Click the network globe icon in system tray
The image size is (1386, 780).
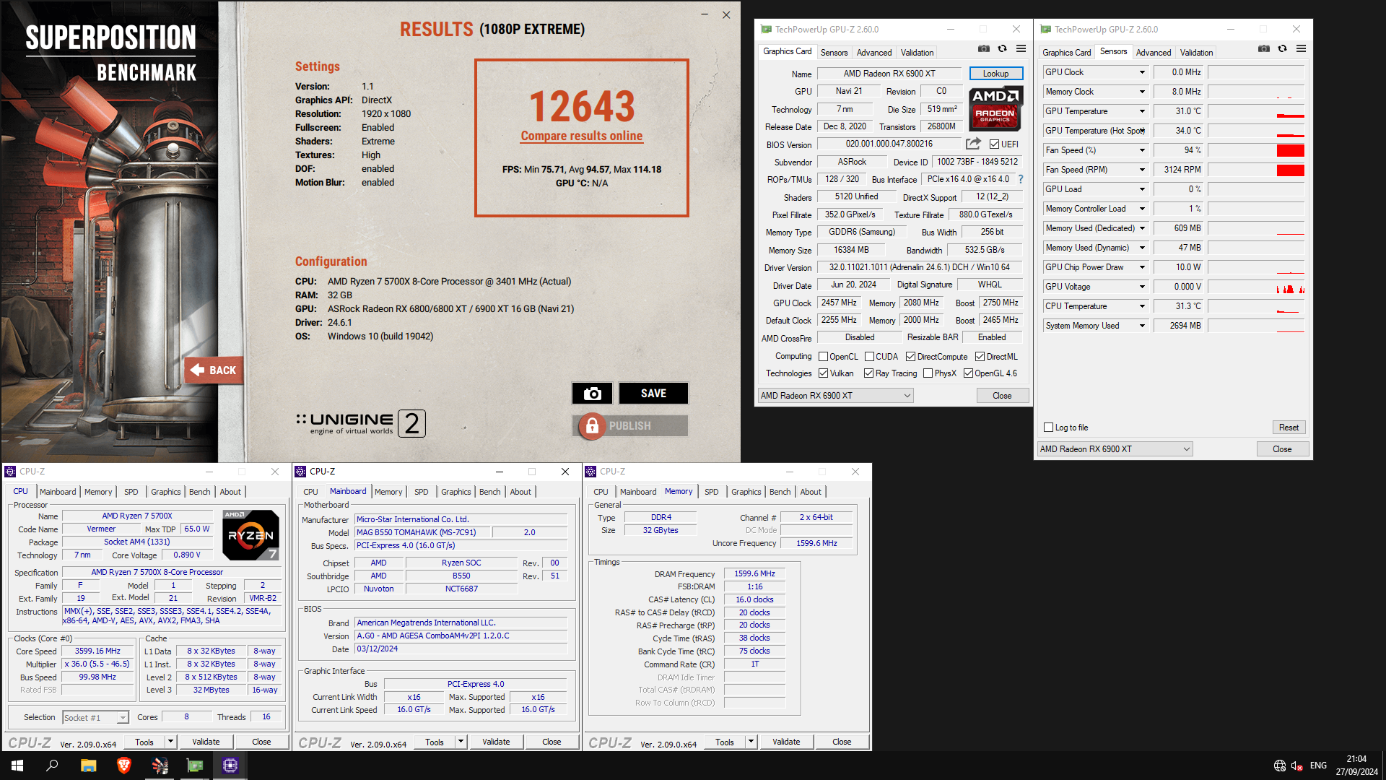[1280, 766]
